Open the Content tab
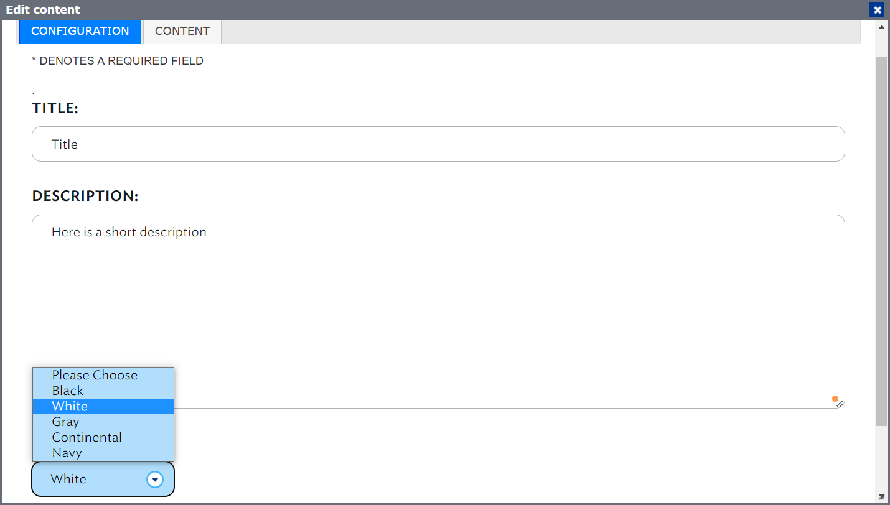The height and width of the screenshot is (505, 890). point(182,31)
